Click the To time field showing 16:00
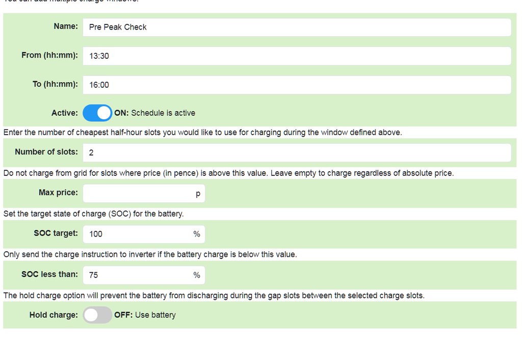The image size is (522, 338). [x=297, y=85]
